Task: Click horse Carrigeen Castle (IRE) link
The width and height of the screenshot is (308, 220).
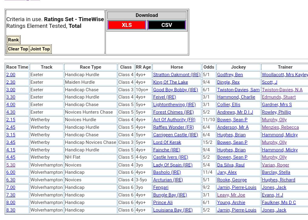Action: coord(176,135)
